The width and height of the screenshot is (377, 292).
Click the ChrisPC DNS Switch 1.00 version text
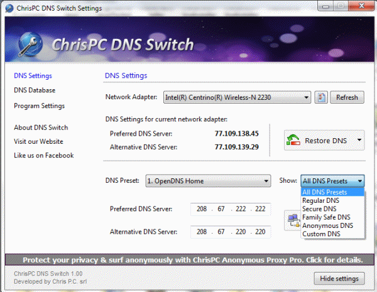pos(48,274)
